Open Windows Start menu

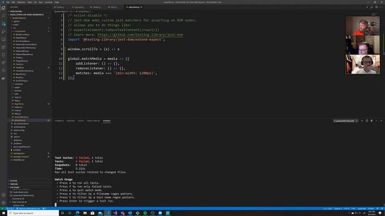4,213
